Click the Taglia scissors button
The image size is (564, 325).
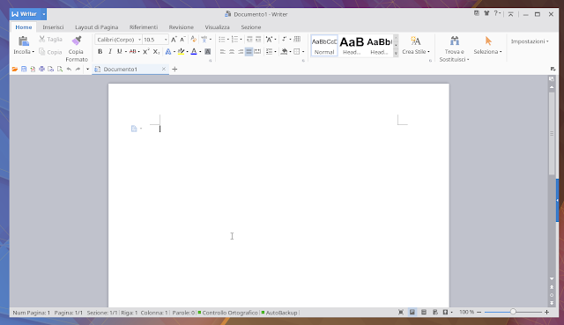(50, 39)
